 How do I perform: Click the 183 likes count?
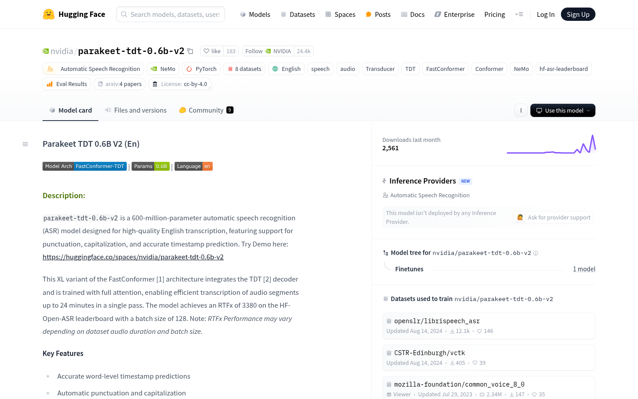231,51
